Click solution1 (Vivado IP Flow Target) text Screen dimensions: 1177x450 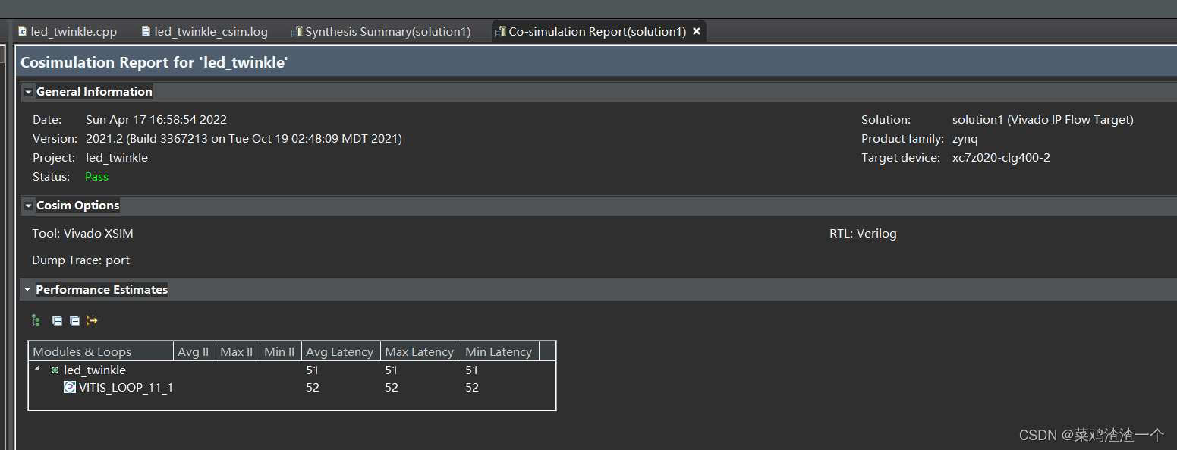1043,119
